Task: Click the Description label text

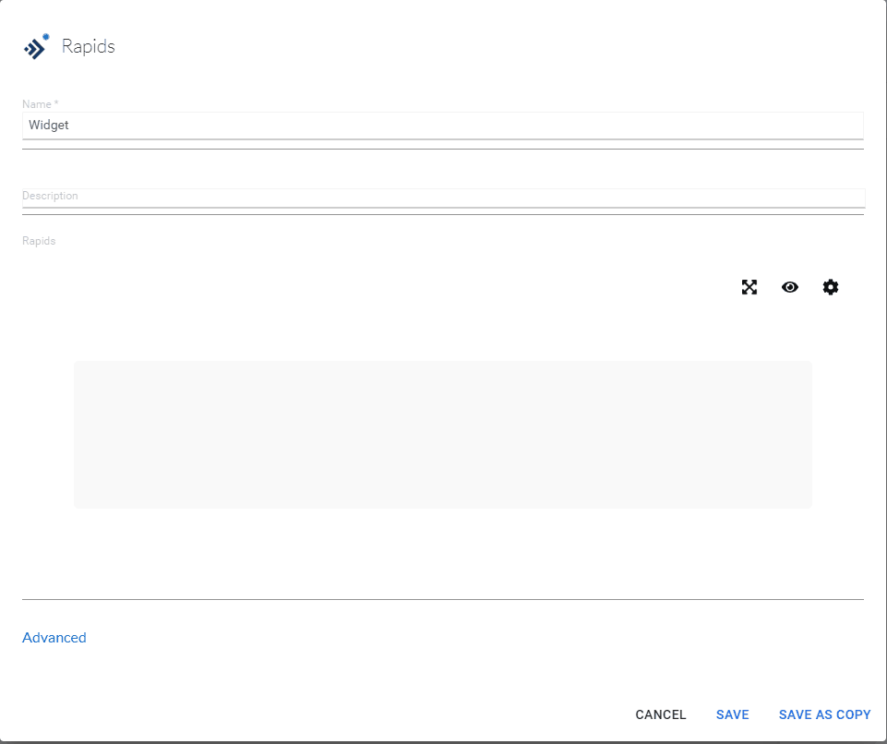Action: [x=50, y=196]
